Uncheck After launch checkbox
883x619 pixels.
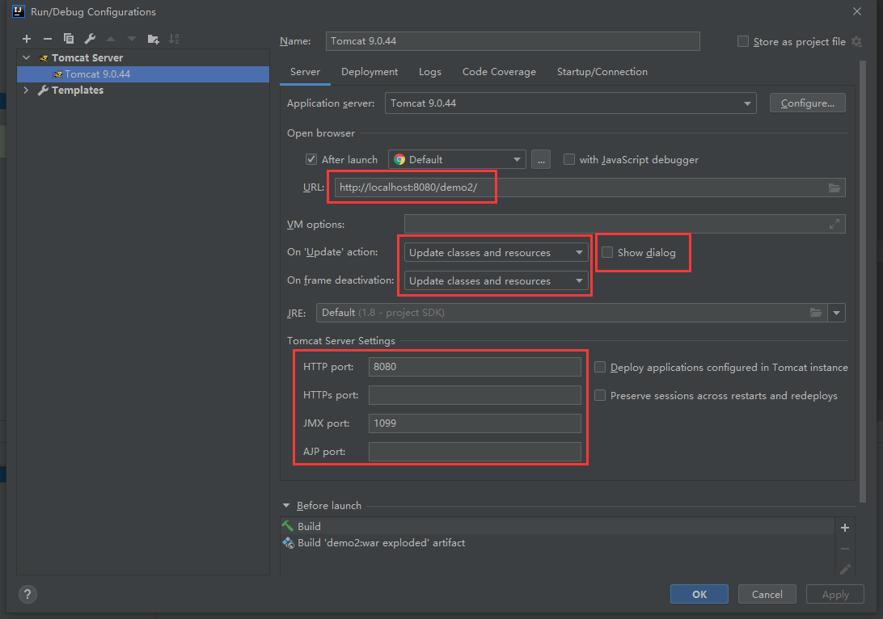311,159
